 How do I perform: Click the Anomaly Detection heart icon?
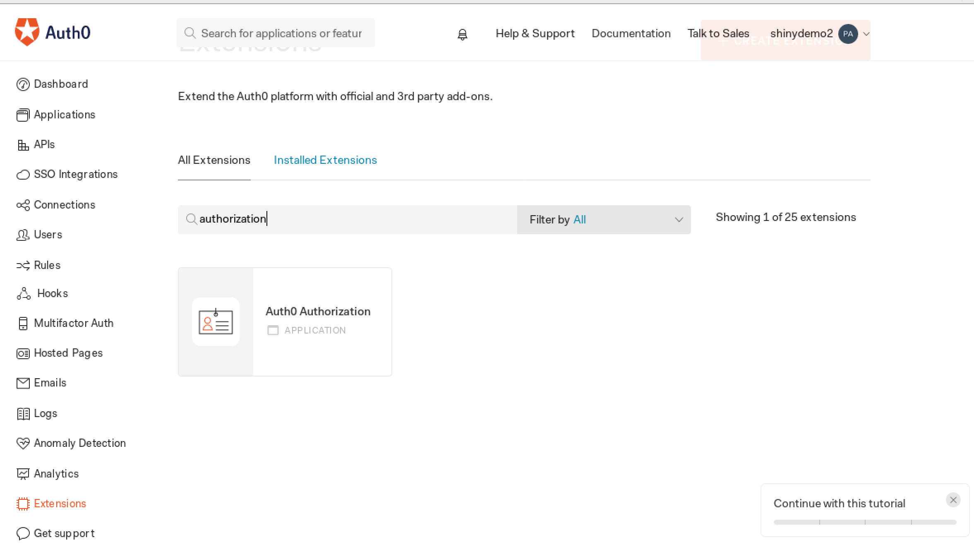pos(23,444)
